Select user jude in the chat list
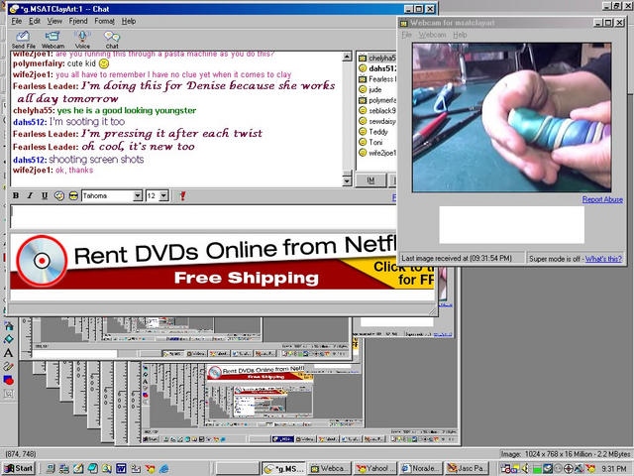The image size is (634, 476). point(376,89)
